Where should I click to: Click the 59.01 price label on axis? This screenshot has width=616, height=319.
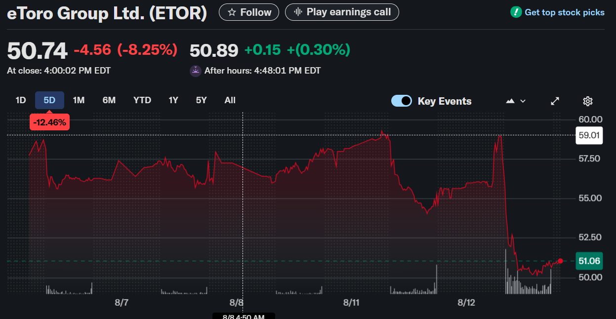tap(589, 135)
